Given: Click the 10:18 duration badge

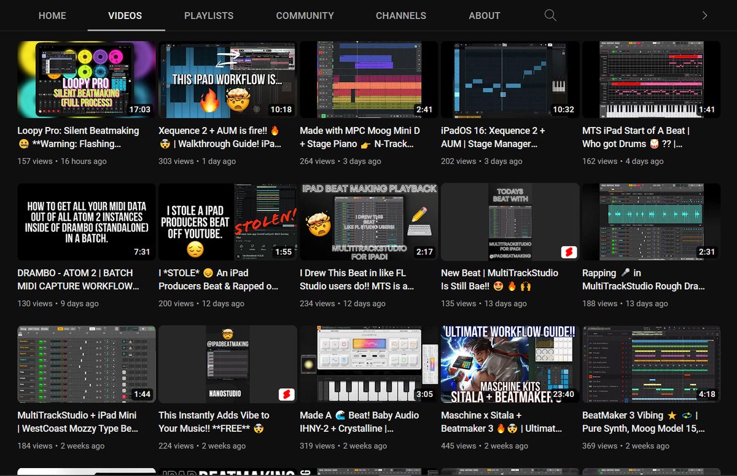Looking at the screenshot, I should [281, 110].
